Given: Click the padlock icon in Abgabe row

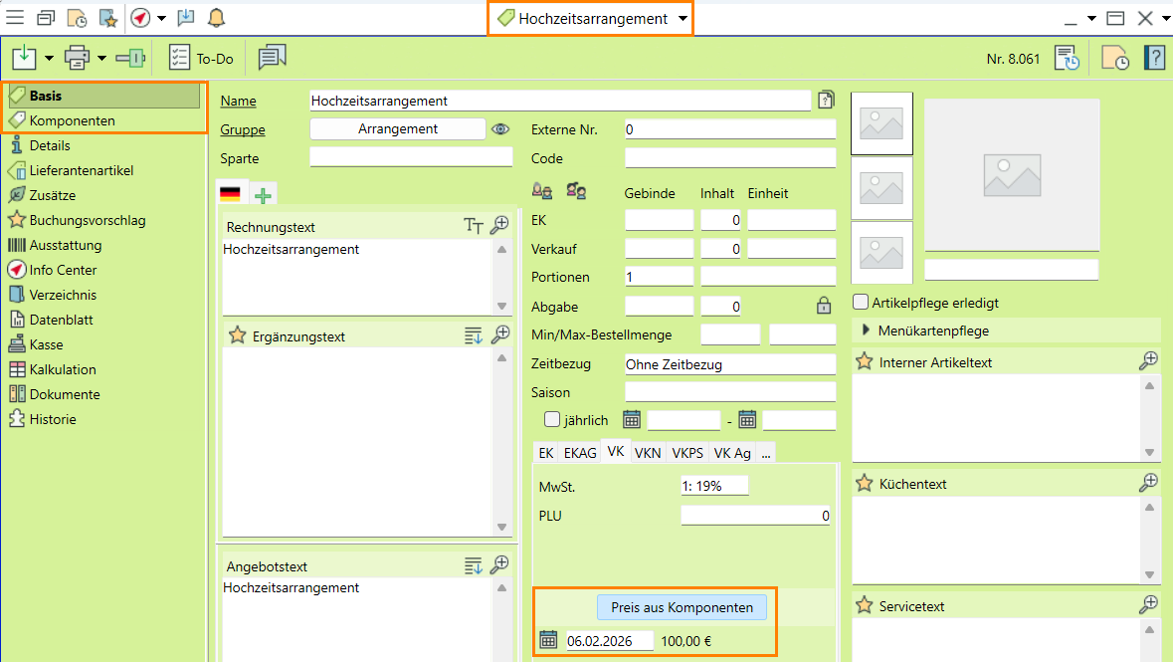Looking at the screenshot, I should 823,306.
